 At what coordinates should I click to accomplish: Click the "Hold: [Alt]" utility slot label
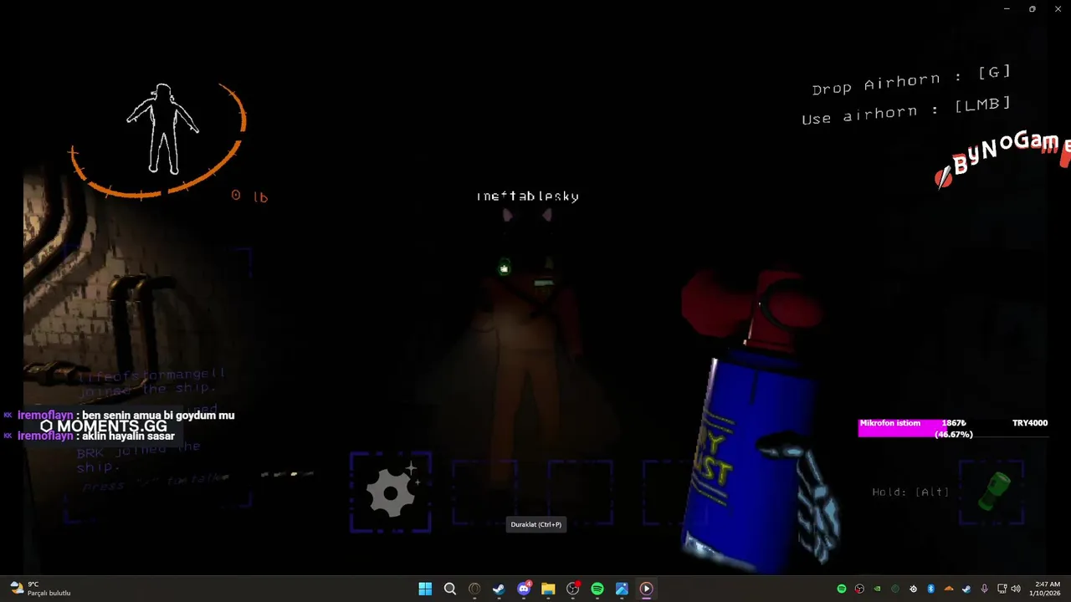pyautogui.click(x=910, y=492)
